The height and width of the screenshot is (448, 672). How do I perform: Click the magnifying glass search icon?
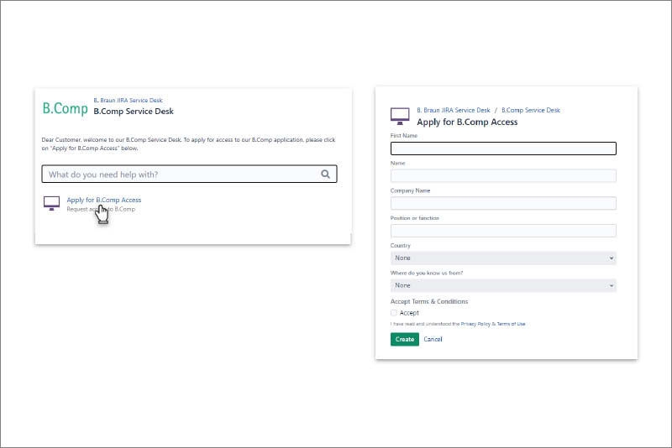(326, 175)
